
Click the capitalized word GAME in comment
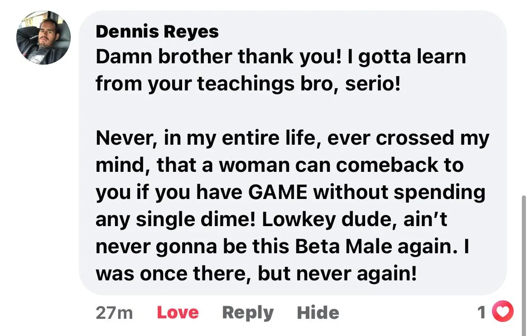278,192
